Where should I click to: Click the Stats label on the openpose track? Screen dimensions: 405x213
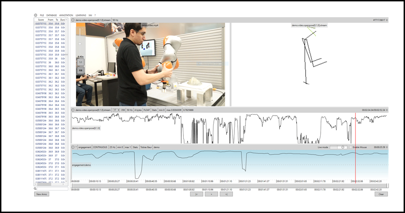tap(154, 110)
